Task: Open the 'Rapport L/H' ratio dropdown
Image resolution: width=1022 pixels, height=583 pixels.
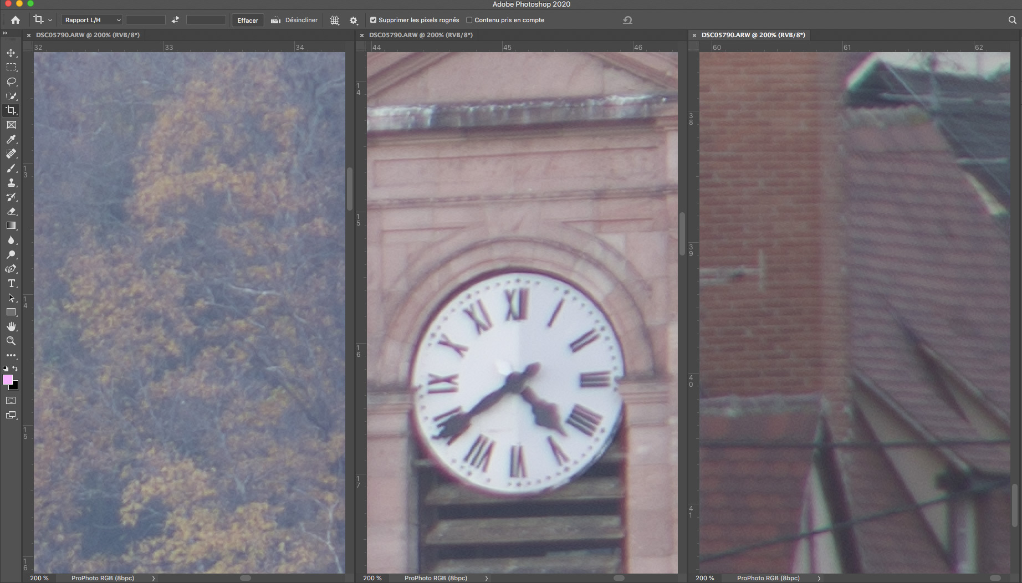Action: point(92,20)
